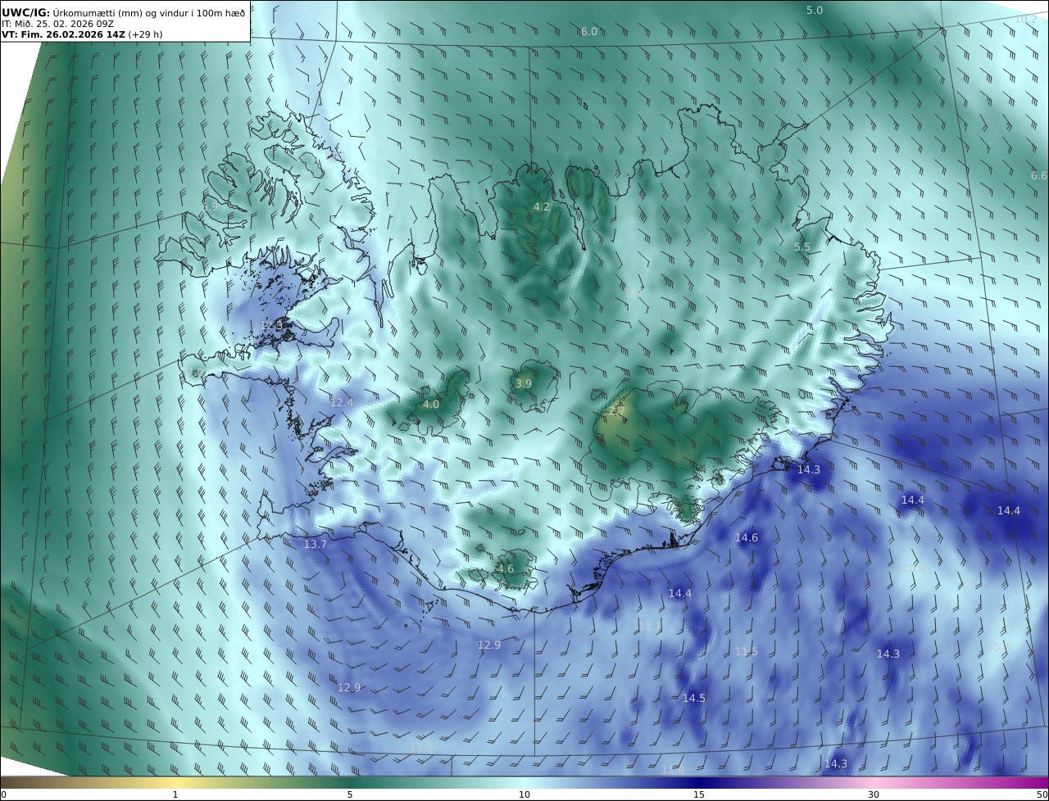This screenshot has height=801, width=1049.
Task: Click the '0' tick on the color scale
Action: tap(2, 794)
